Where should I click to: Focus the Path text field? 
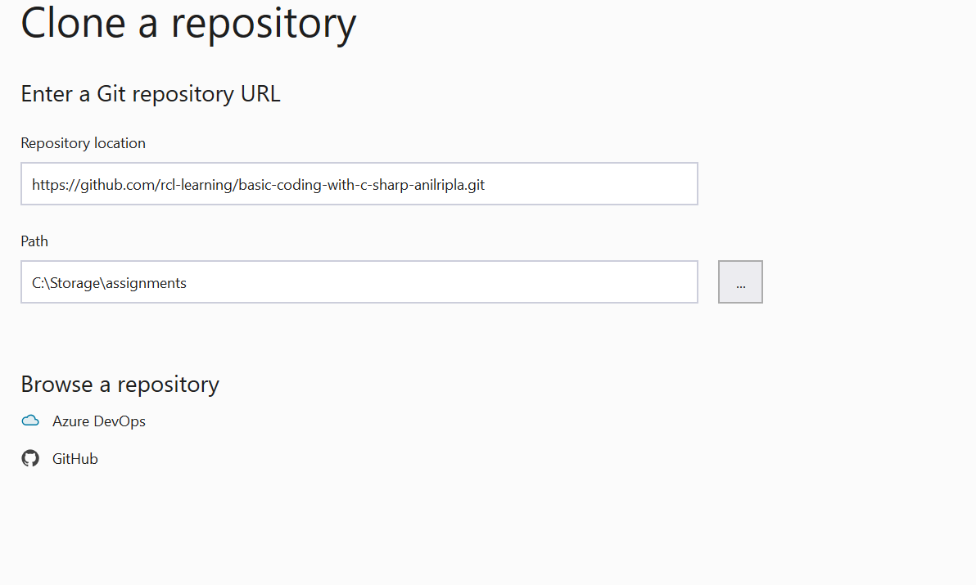(359, 281)
